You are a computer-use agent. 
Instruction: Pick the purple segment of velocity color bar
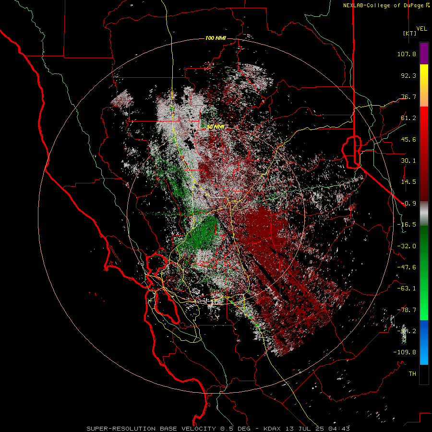click(x=424, y=54)
